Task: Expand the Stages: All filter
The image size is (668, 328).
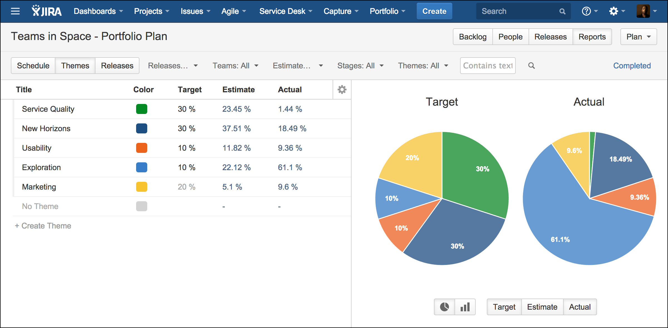Action: pos(360,66)
